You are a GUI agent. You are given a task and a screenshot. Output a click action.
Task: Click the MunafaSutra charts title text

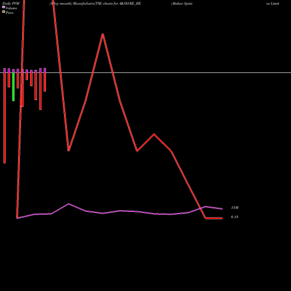click(x=95, y=3)
